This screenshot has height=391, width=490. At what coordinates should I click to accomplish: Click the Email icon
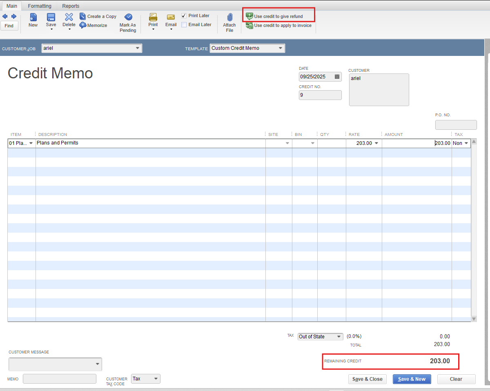coord(171,17)
